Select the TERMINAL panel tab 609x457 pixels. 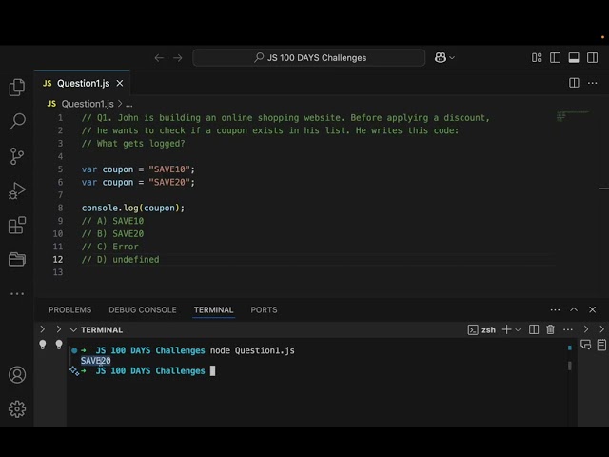click(x=213, y=309)
